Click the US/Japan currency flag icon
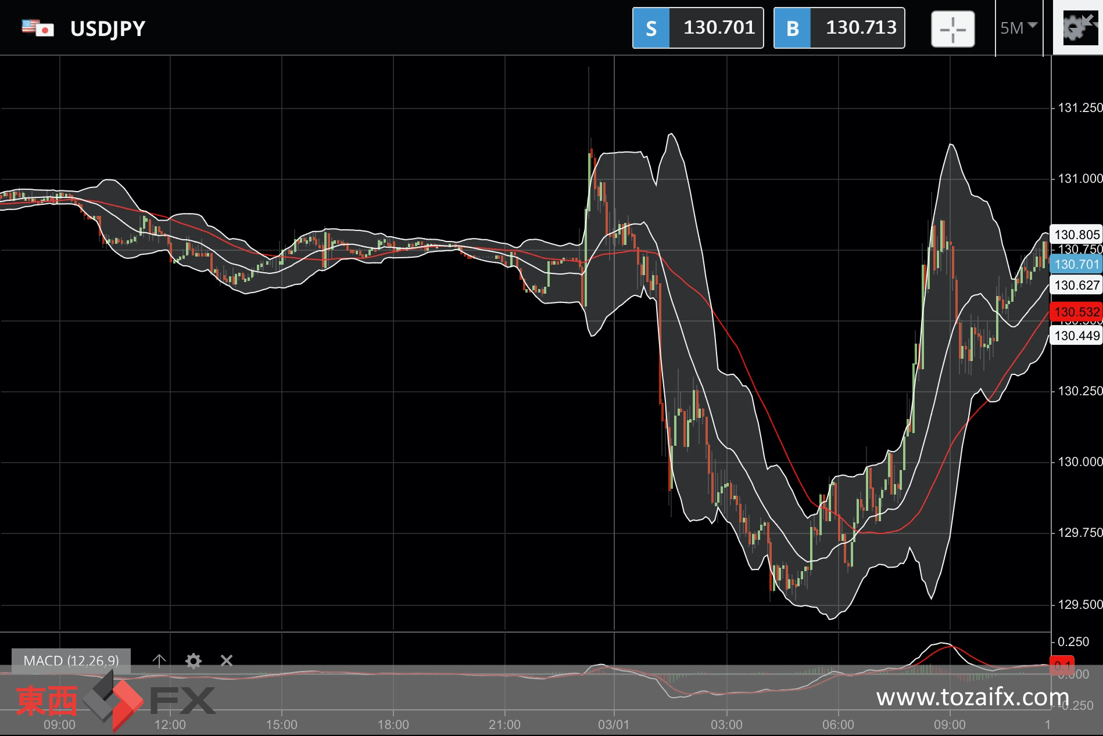This screenshot has width=1103, height=736. [38, 28]
